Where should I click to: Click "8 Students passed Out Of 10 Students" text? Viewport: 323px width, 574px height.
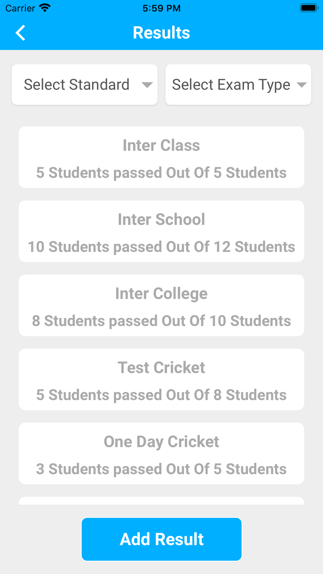(x=161, y=321)
